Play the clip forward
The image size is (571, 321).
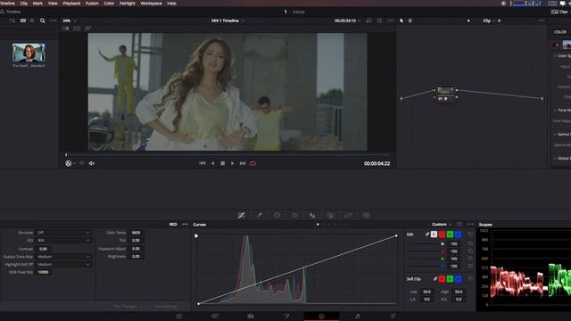coord(232,163)
